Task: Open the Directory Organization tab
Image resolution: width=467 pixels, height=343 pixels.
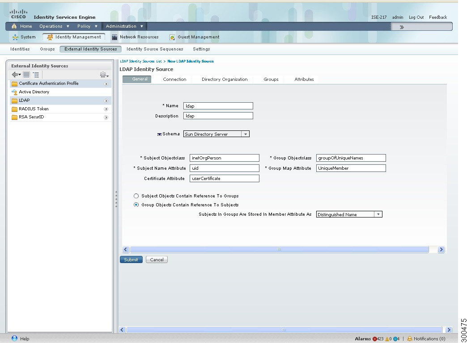Action: [225, 79]
